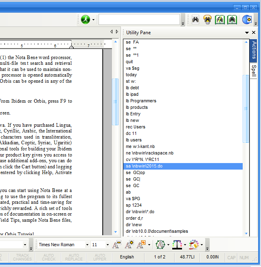This screenshot has height=267, width=261.
Task: Open the font size 11 dropdown
Action: [107, 245]
